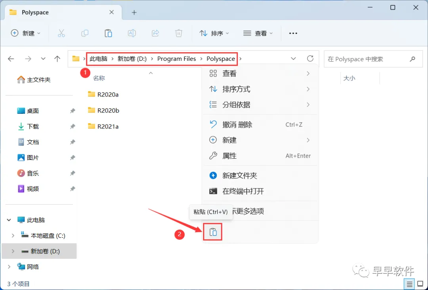The height and width of the screenshot is (290, 428).
Task: Click the Paste clipboard icon in toolbar
Action: click(108, 33)
